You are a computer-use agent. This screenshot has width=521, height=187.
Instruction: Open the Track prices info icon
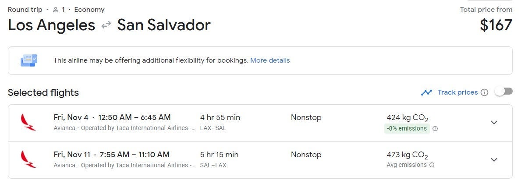484,92
